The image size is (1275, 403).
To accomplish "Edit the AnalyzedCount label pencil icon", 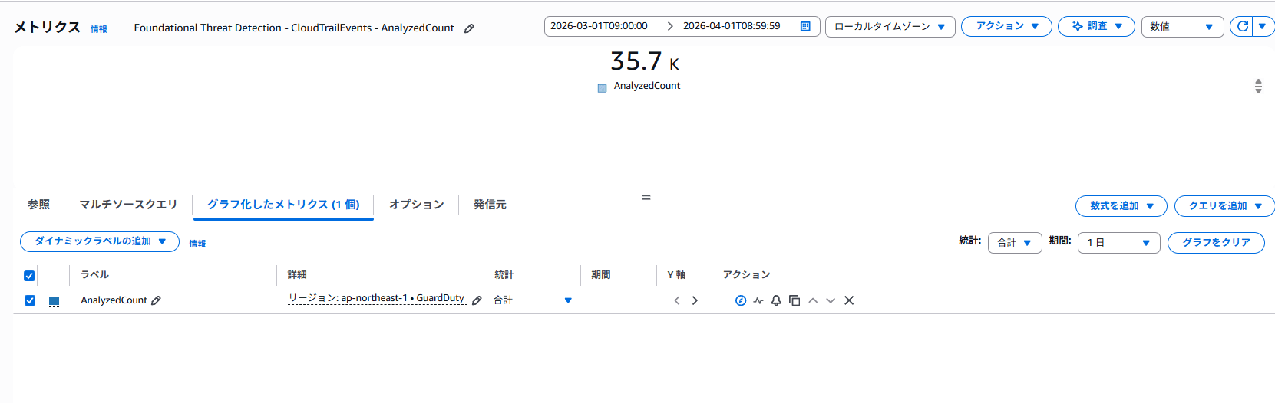I will pyautogui.click(x=156, y=300).
